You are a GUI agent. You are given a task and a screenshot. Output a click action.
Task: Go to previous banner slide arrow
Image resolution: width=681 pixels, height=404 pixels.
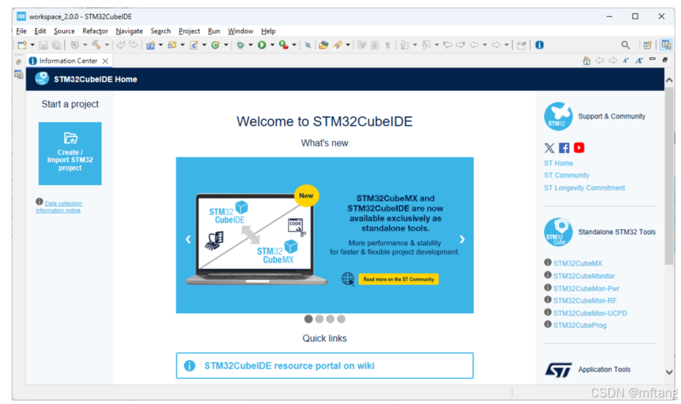[x=188, y=239]
